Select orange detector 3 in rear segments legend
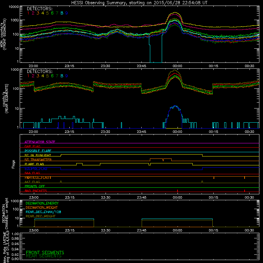 pos(38,76)
